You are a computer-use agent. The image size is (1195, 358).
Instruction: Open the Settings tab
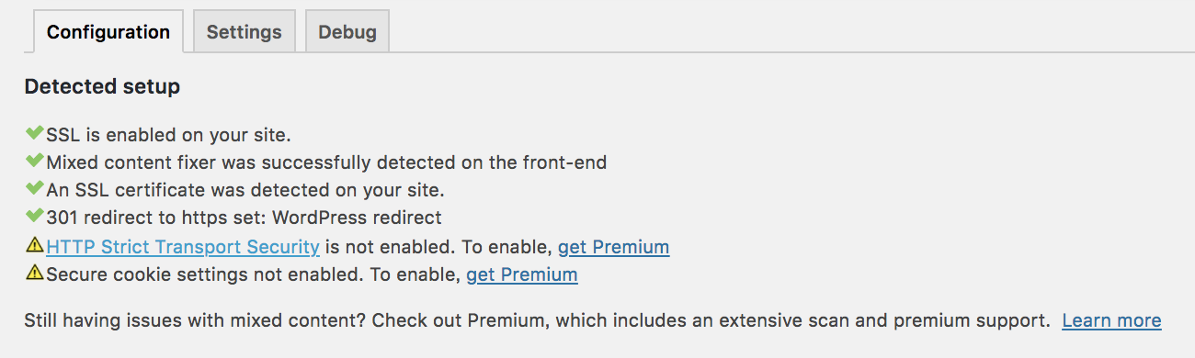(244, 32)
